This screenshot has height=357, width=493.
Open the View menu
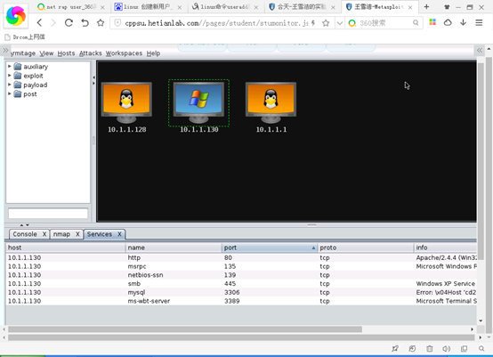(x=46, y=53)
